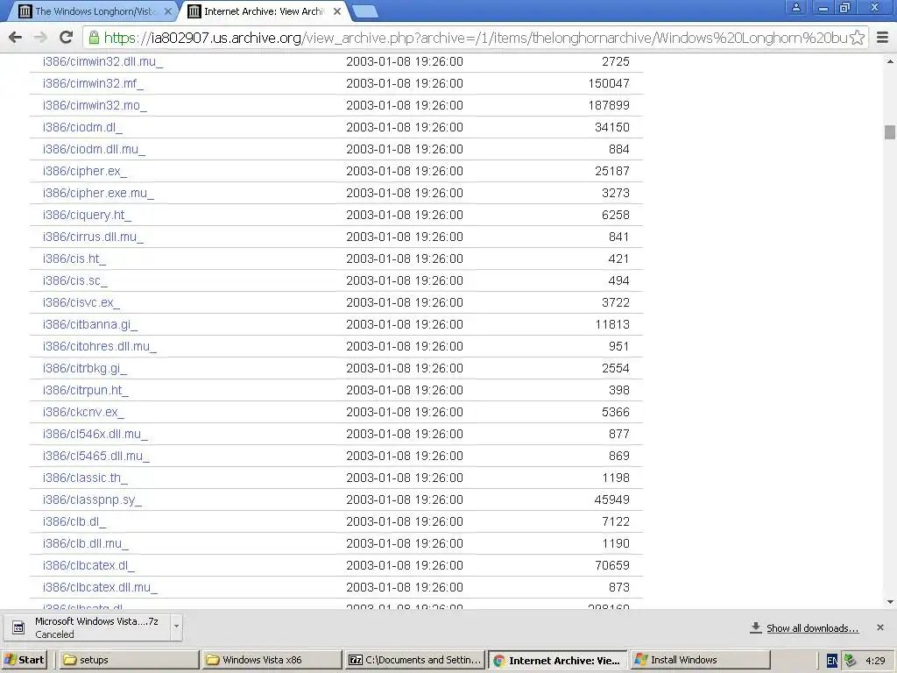This screenshot has height=673, width=897.
Task: Click the system tray clock showing 4:29
Action: [x=875, y=660]
